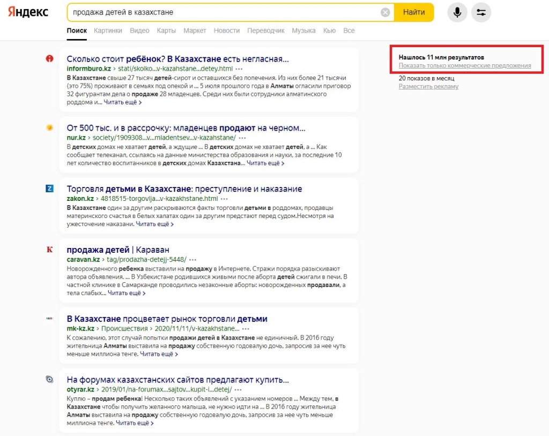The height and width of the screenshot is (436, 549).
Task: Open search settings filter icon
Action: pyautogui.click(x=481, y=12)
